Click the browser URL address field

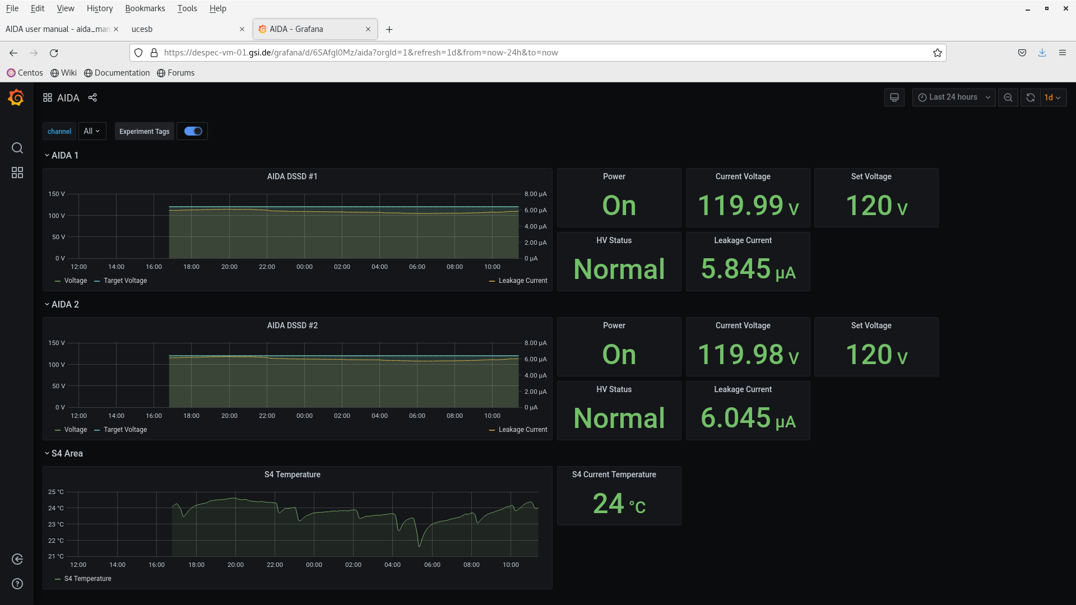504,53
